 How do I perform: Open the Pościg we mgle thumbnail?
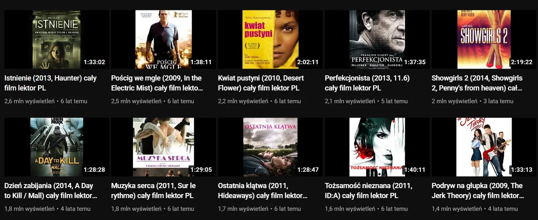(163, 39)
